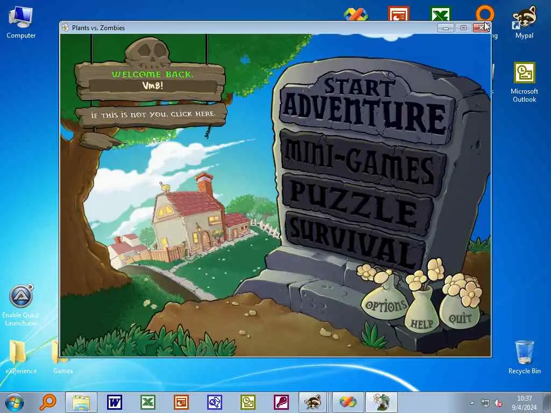Viewport: 551px width, 413px height.
Task: Launch Outlook from the taskbar
Action: (x=248, y=402)
